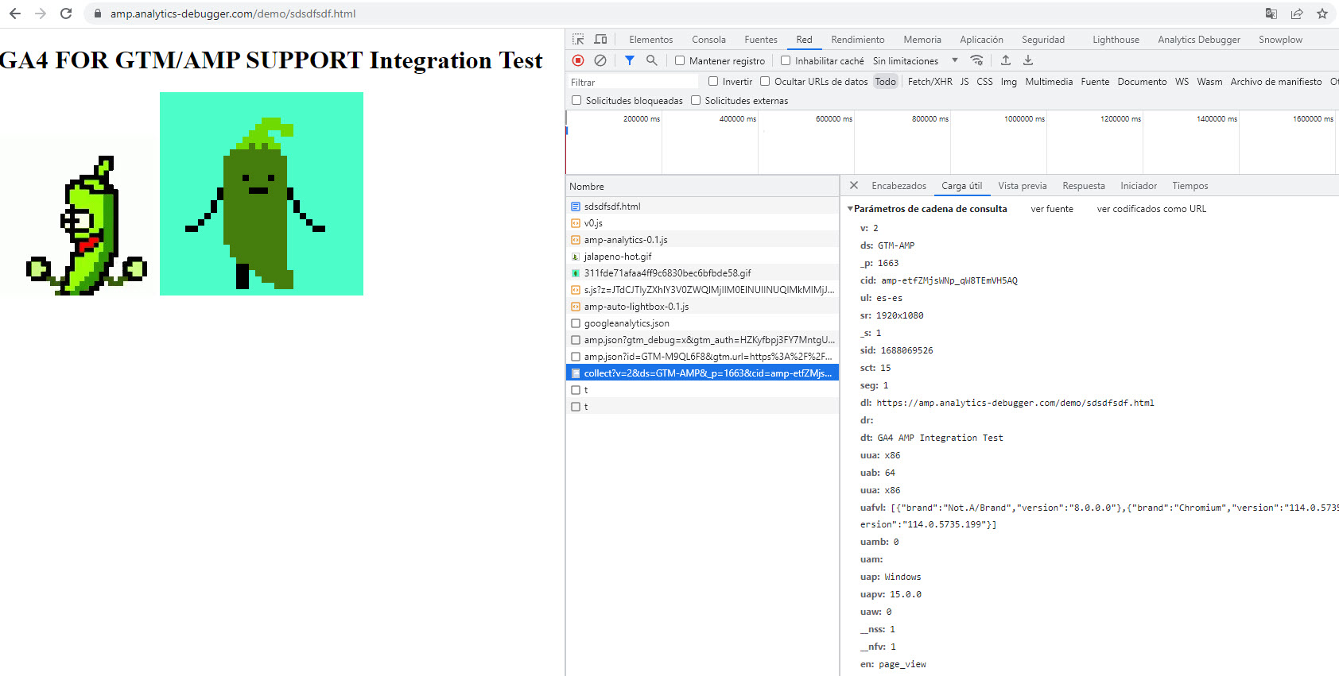
Task: Click the ver fuente link
Action: (x=1051, y=209)
